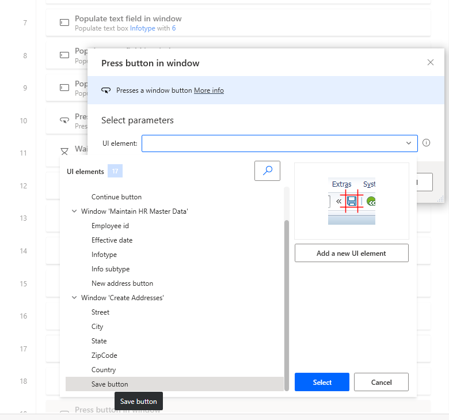The image size is (449, 420).
Task: Click the Infotype variable link in step 7
Action: tap(143, 28)
